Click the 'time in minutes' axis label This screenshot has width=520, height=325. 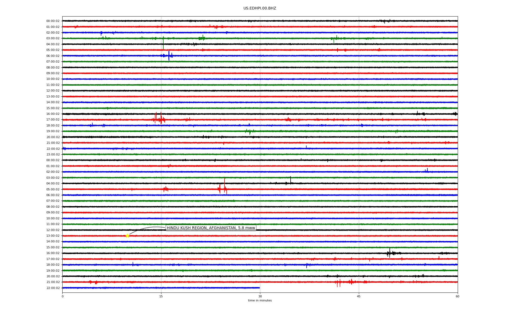(x=259, y=300)
